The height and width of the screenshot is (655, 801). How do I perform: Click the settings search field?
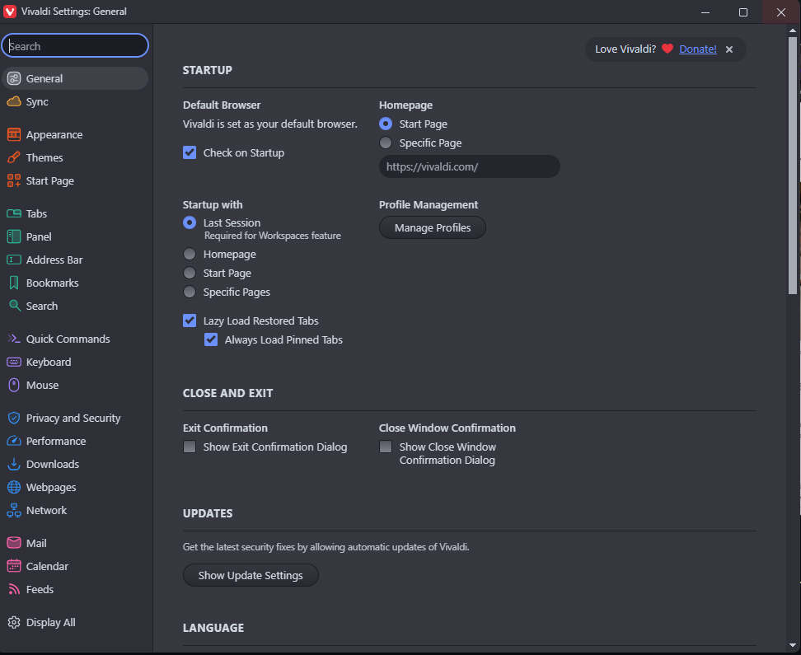pyautogui.click(x=75, y=45)
